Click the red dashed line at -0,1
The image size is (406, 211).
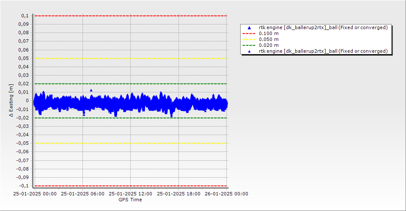point(131,186)
